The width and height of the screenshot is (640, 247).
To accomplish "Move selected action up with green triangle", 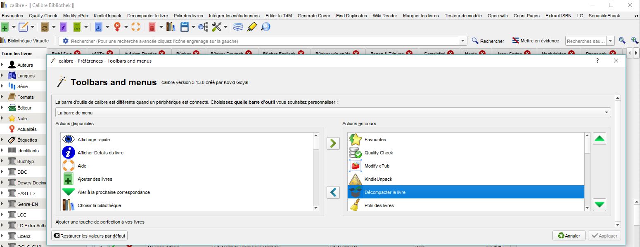I will pyautogui.click(x=600, y=139).
